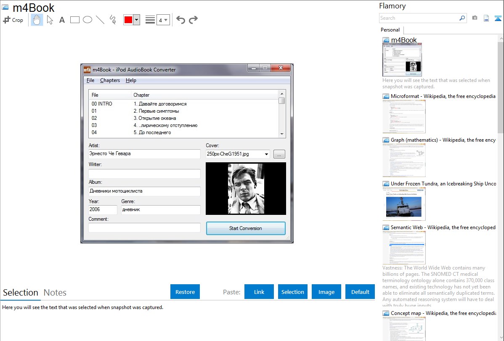
Task: Click the Writer input field
Action: pos(145,174)
